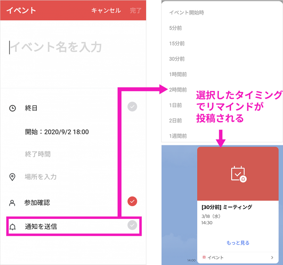
Task: Toggle the 通知を送信 checkmark
Action: (132, 225)
